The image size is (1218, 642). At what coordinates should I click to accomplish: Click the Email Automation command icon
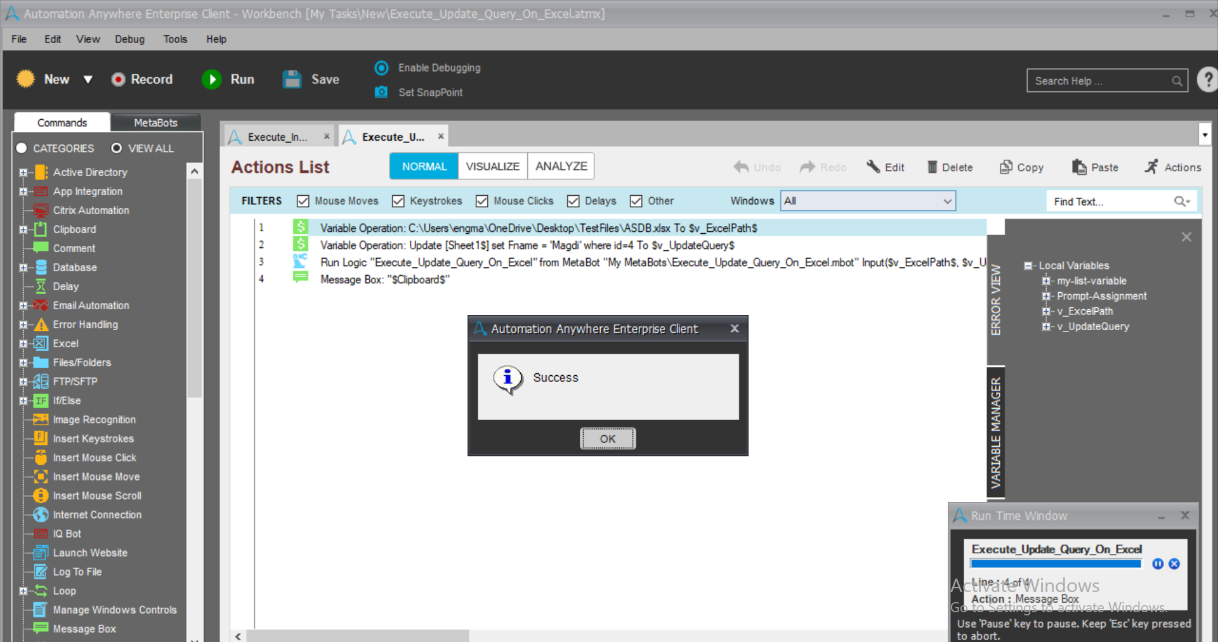[x=41, y=305]
